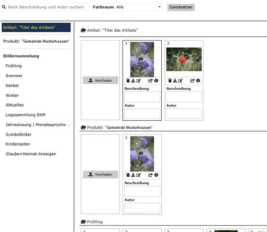Download image 2 in the Artikel section
This screenshot has height=232, width=267.
(x=175, y=81)
